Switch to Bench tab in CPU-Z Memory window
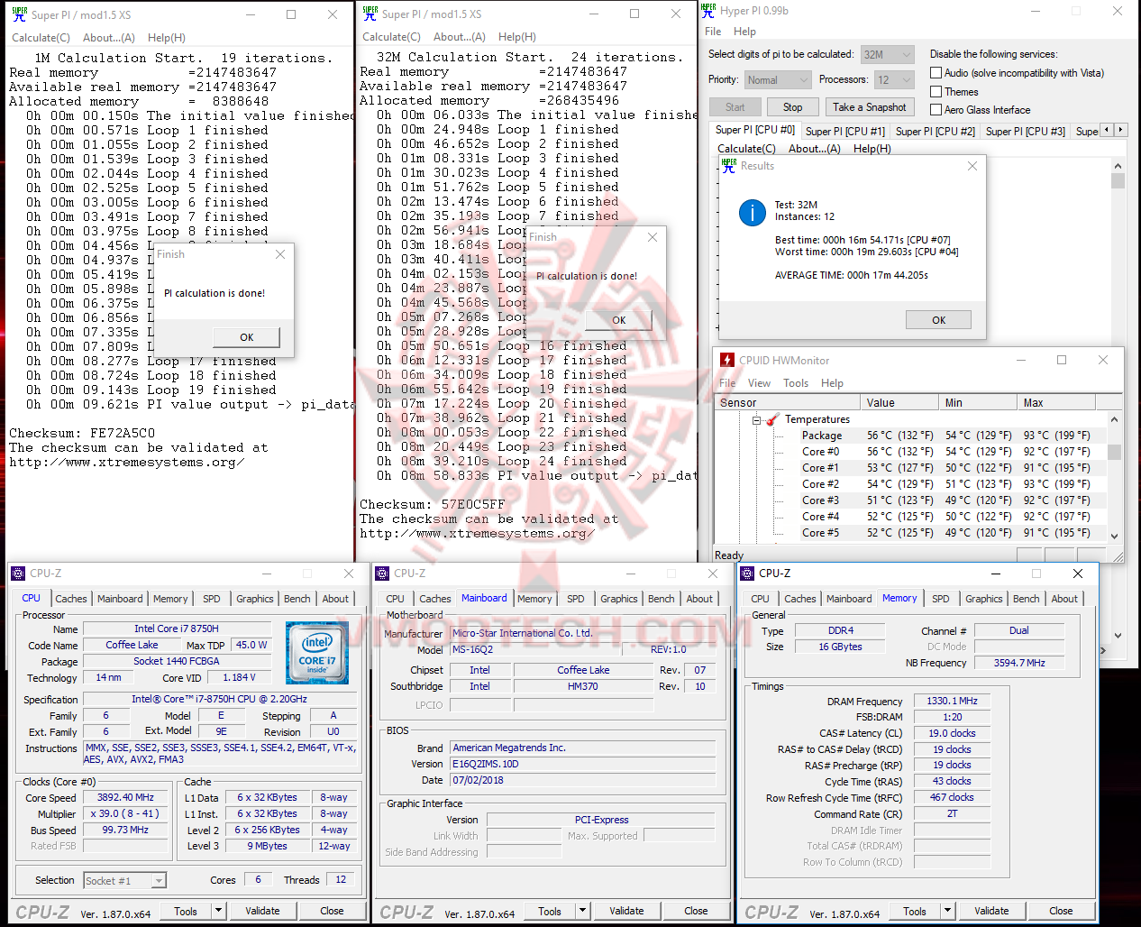 tap(1026, 599)
